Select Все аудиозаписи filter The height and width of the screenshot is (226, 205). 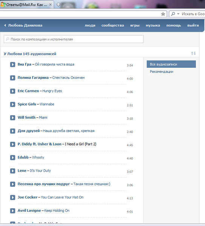click(x=171, y=64)
